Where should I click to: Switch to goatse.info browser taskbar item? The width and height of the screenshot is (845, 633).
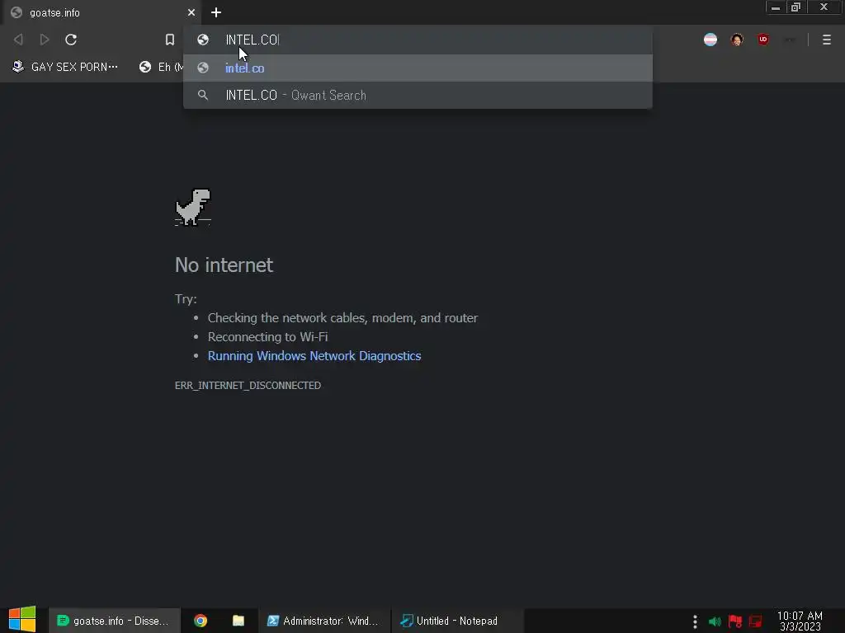114,621
